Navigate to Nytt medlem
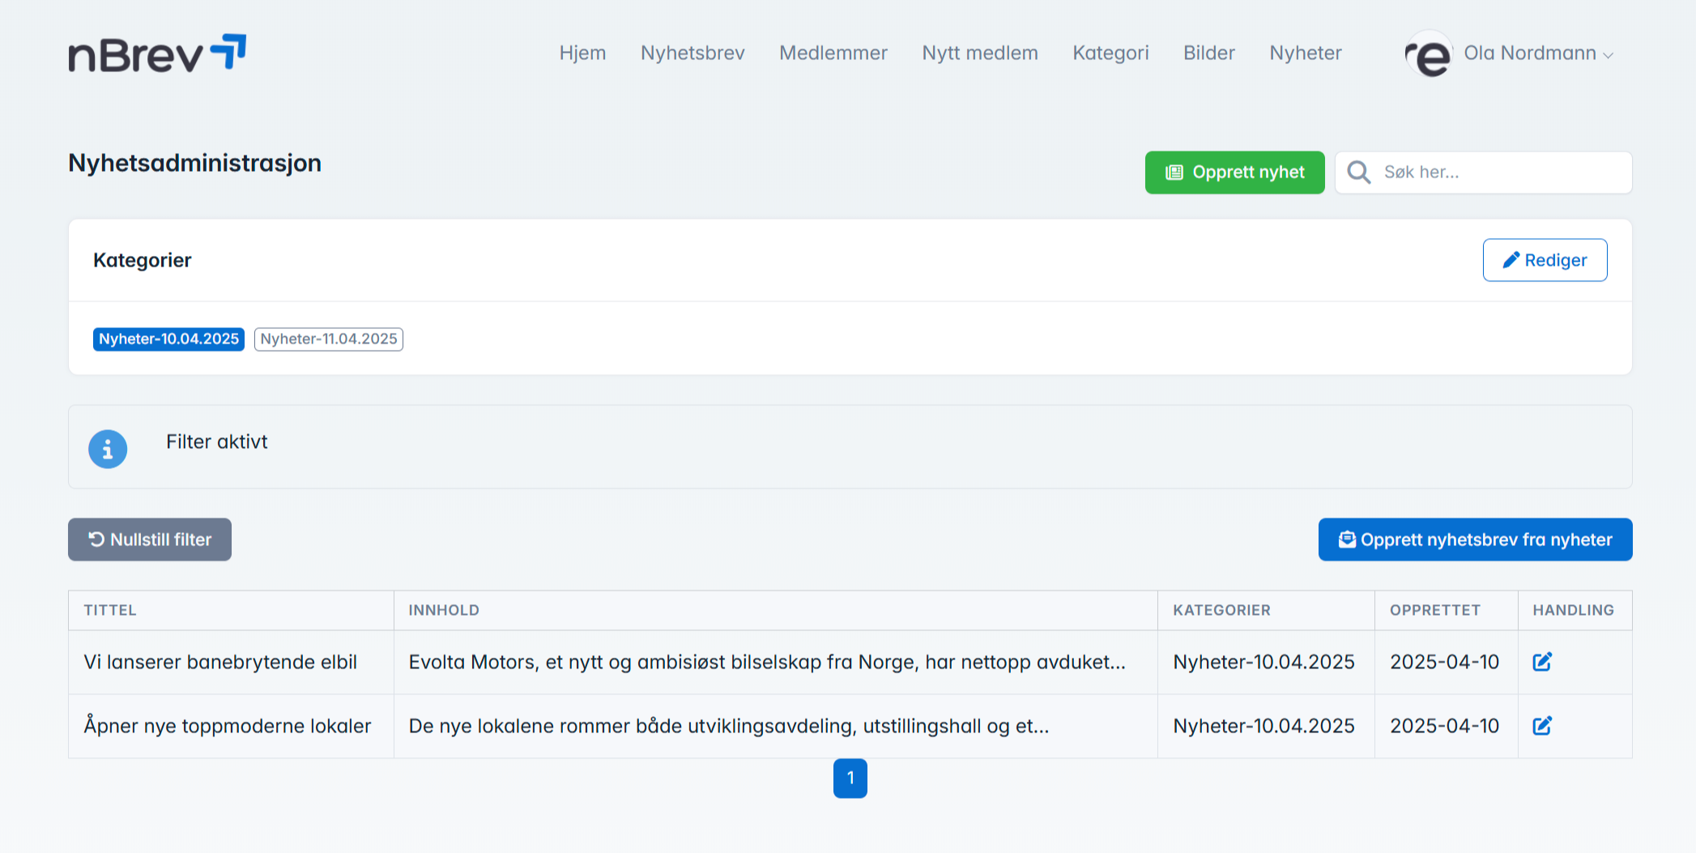Screen dimensions: 1696x853 (979, 53)
